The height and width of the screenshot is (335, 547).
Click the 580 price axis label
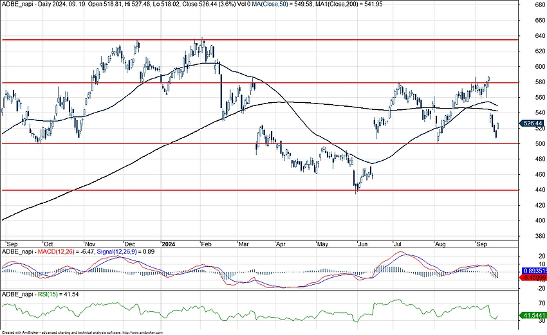pos(540,82)
